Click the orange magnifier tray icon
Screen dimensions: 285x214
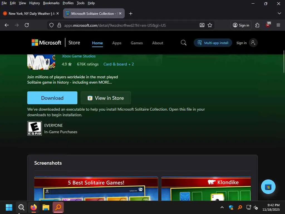click(x=240, y=207)
